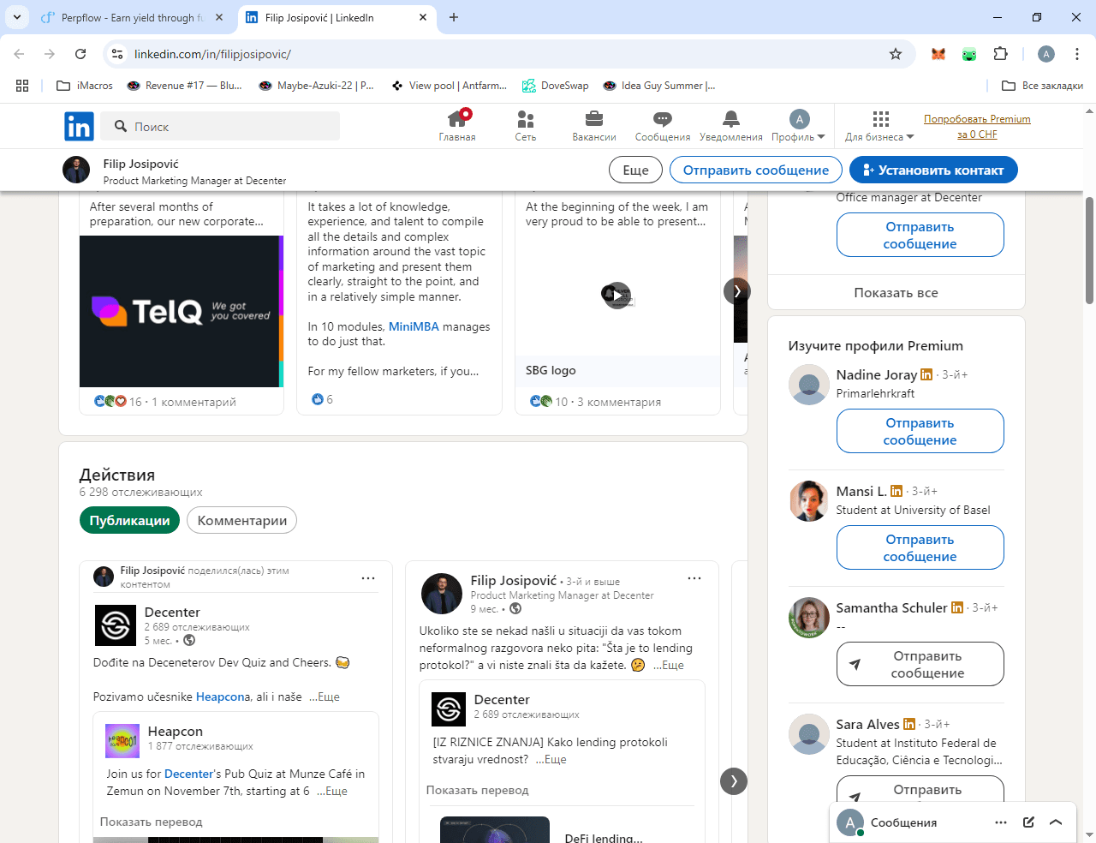The width and height of the screenshot is (1096, 843).
Task: Select the Публикации filter tab
Action: pyautogui.click(x=129, y=520)
